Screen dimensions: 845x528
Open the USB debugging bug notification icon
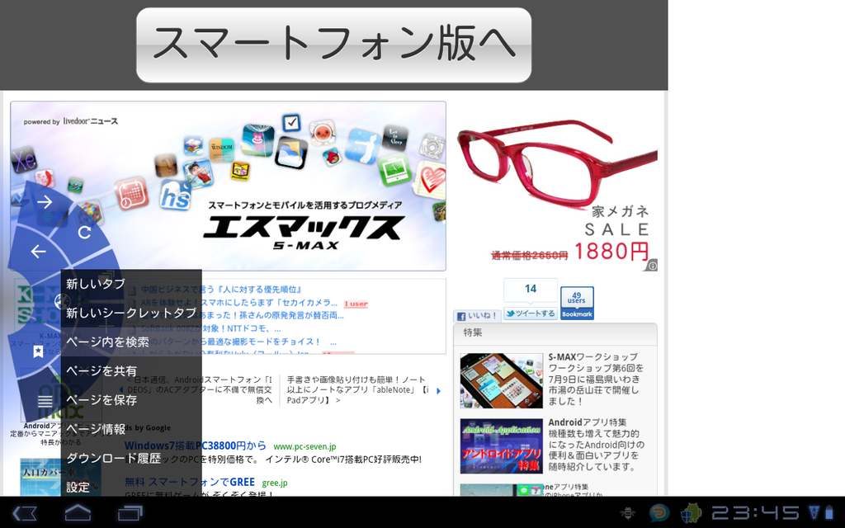[x=627, y=513]
